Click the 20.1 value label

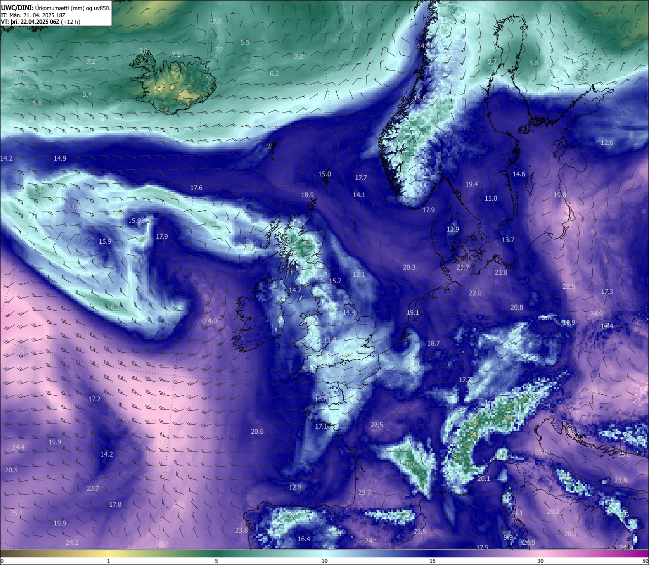(484, 479)
